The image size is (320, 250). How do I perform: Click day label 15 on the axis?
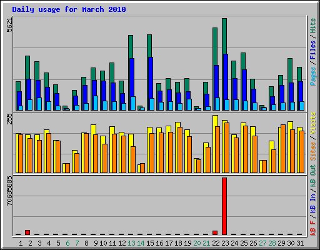click(151, 243)
